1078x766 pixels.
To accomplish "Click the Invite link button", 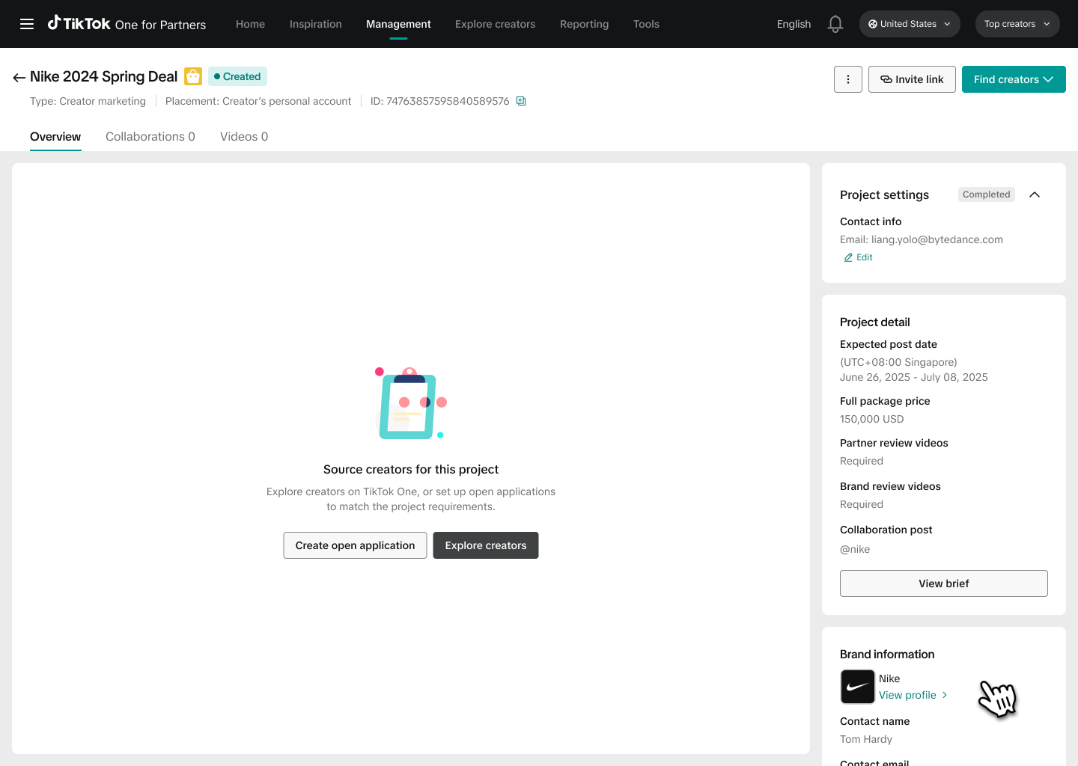I will (912, 79).
